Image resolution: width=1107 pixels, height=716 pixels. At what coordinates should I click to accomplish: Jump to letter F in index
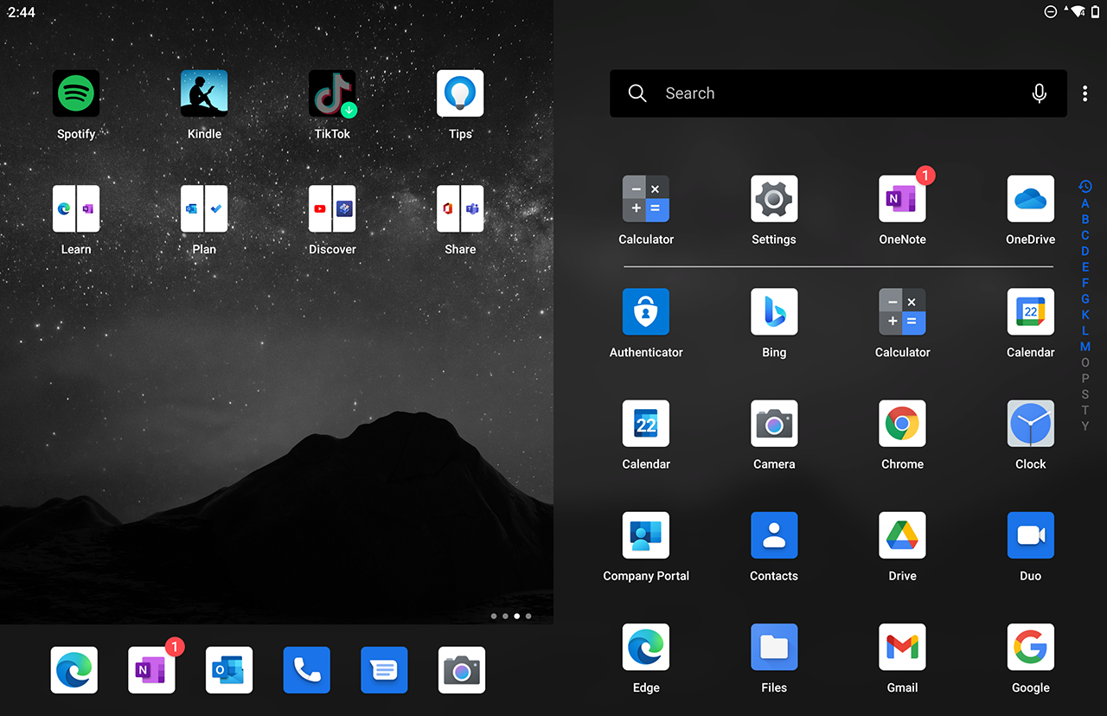1085,283
